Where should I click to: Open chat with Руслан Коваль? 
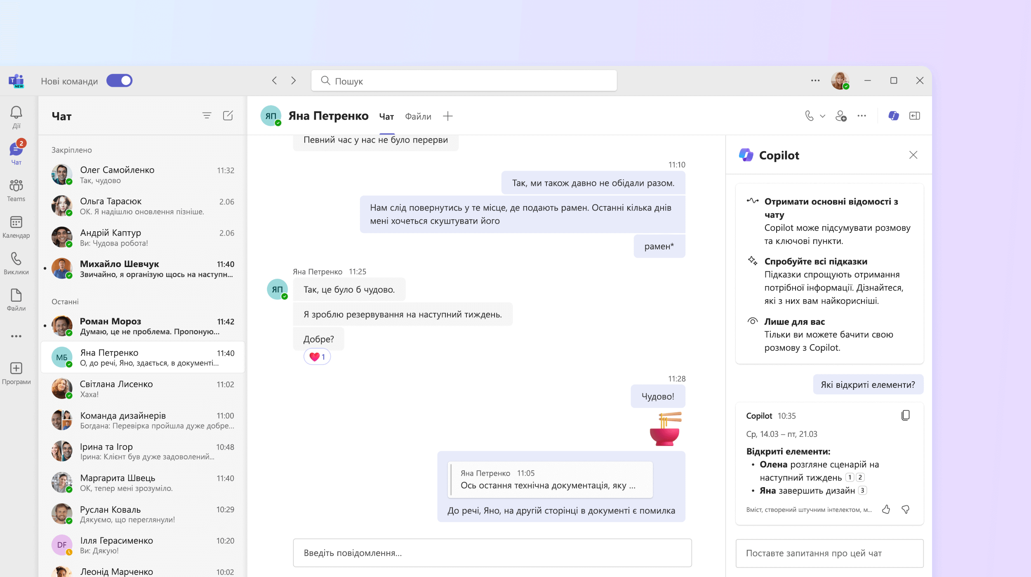click(x=143, y=514)
